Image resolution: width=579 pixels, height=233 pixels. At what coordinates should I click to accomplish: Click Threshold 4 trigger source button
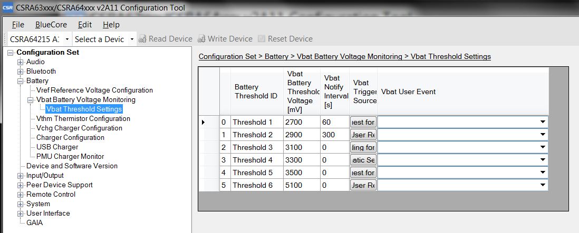tap(363, 160)
